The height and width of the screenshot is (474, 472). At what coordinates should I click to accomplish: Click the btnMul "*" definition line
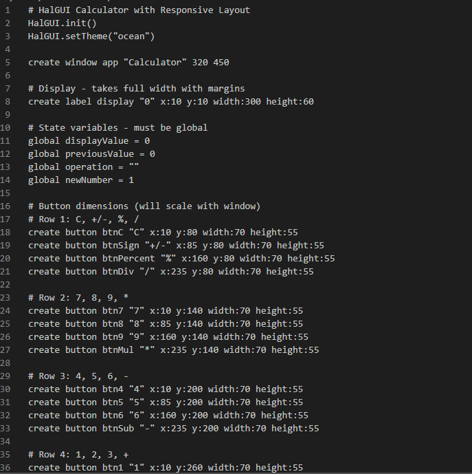pyautogui.click(x=173, y=350)
